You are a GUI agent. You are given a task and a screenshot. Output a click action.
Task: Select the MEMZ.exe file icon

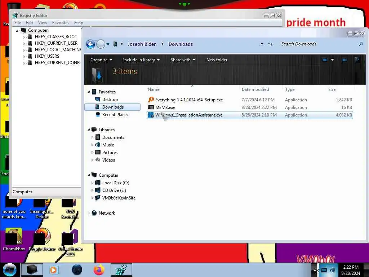tap(151, 107)
